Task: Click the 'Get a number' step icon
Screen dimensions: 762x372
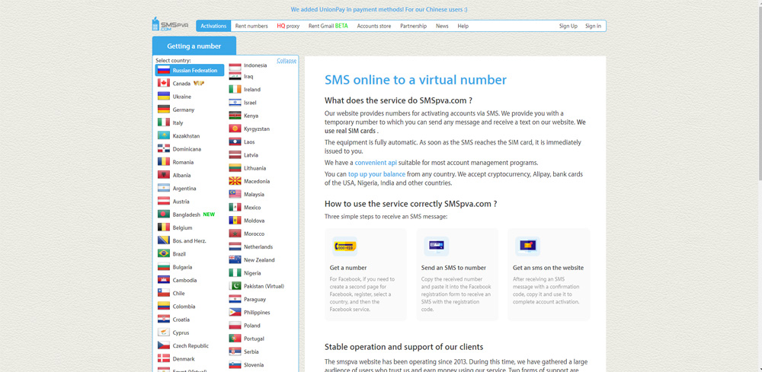Action: pos(345,246)
